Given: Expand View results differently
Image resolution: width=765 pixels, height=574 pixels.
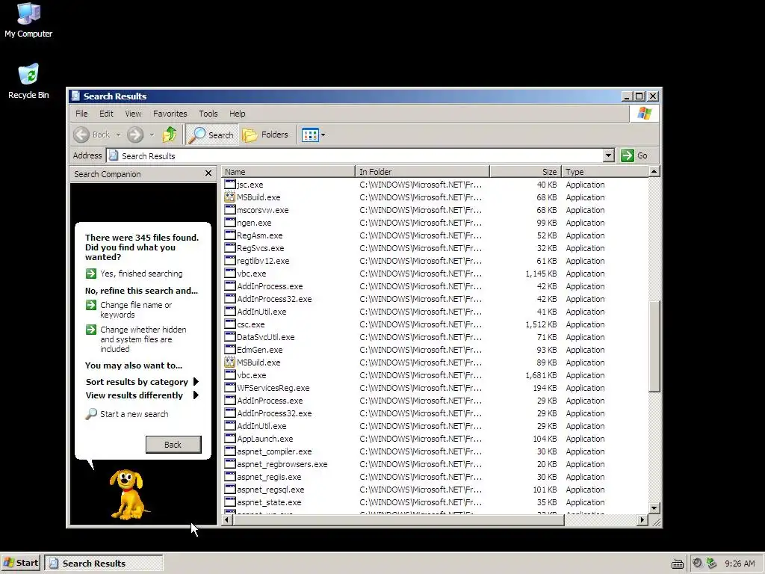Looking at the screenshot, I should pyautogui.click(x=142, y=395).
